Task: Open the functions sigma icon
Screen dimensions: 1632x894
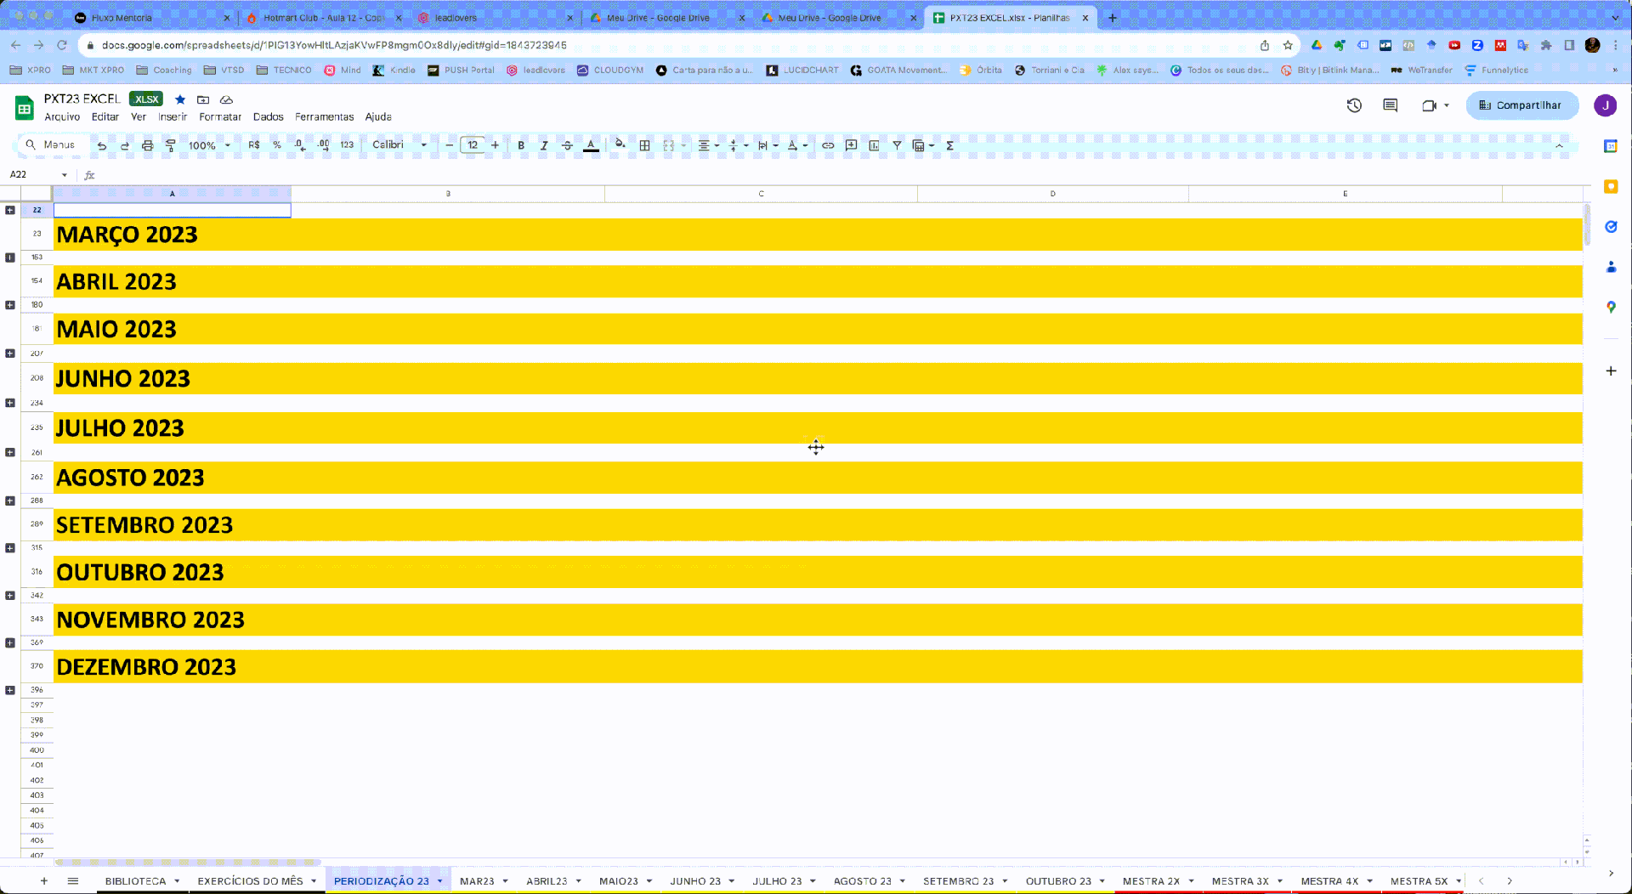Action: 950,145
